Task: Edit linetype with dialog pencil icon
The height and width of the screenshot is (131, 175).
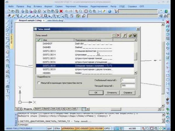Action: point(124,36)
